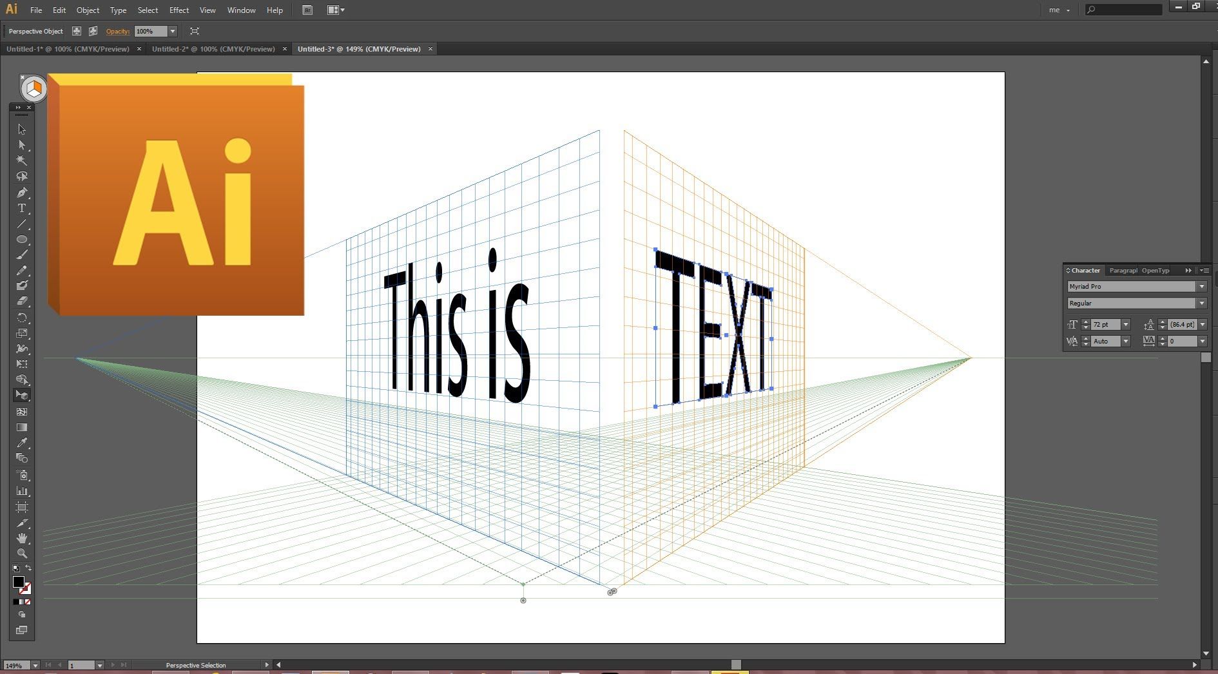This screenshot has height=674, width=1218.
Task: Collapse the Character panel with double arrows
Action: [x=1188, y=271]
